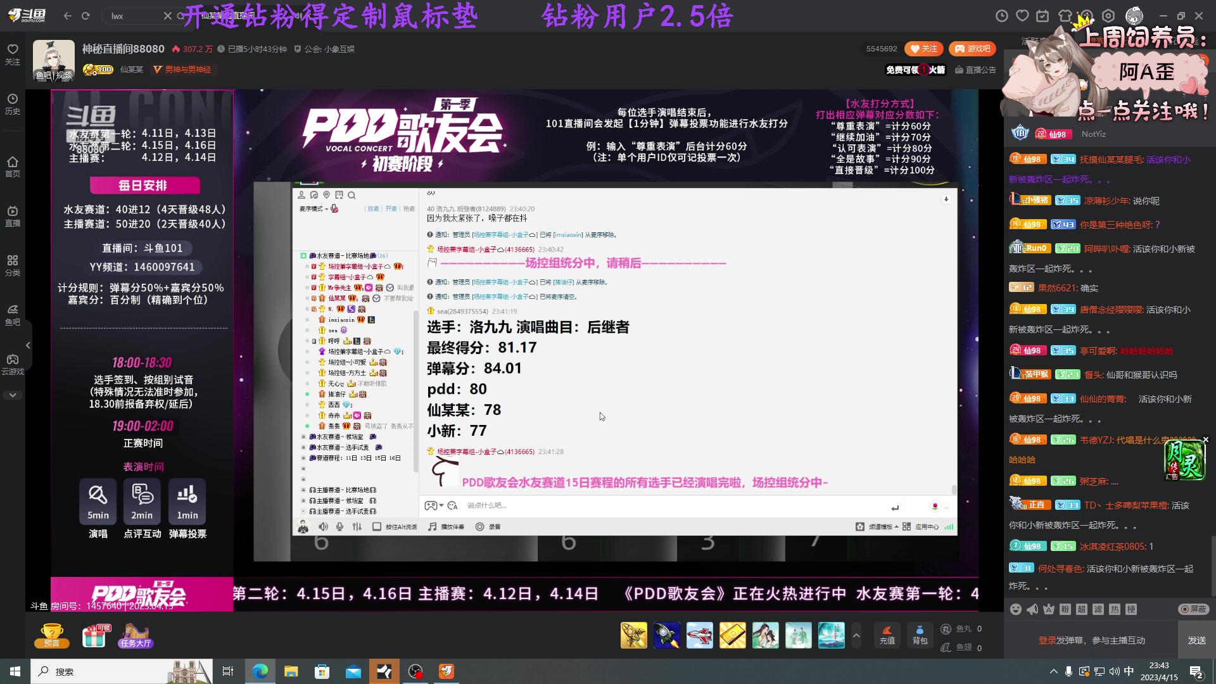Open the 月灵 game ad thumbnail

[x=1184, y=460]
